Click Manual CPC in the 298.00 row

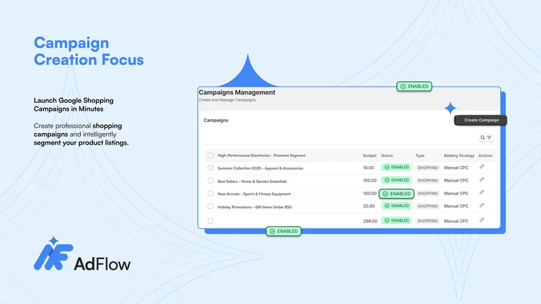(456, 222)
